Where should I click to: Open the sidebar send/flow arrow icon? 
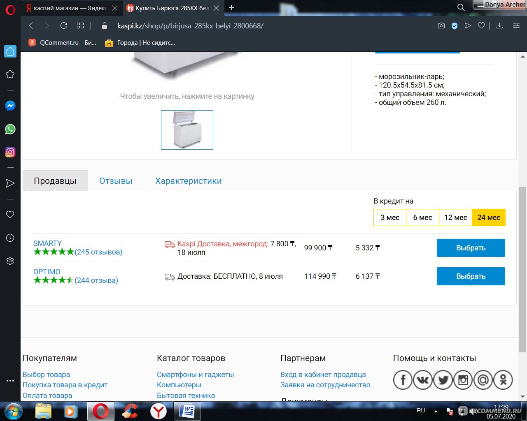[10, 183]
